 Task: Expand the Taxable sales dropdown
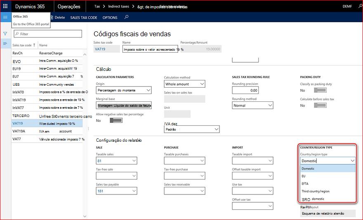click(x=134, y=161)
